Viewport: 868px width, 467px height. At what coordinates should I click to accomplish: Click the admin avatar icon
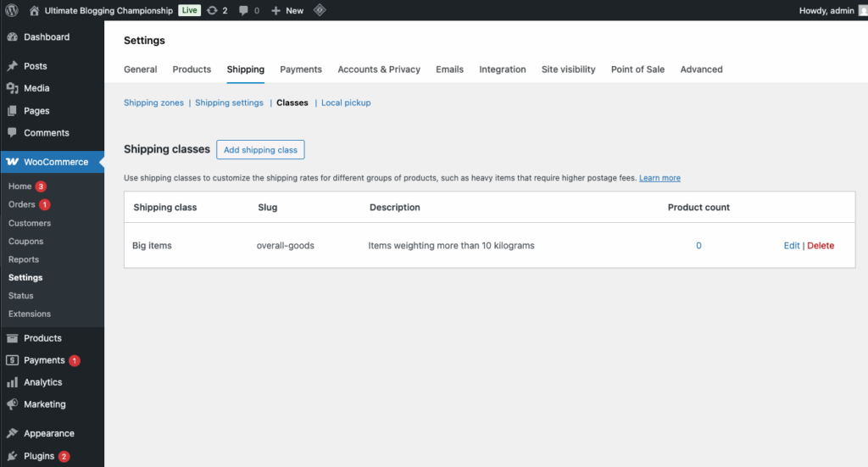pyautogui.click(x=862, y=10)
